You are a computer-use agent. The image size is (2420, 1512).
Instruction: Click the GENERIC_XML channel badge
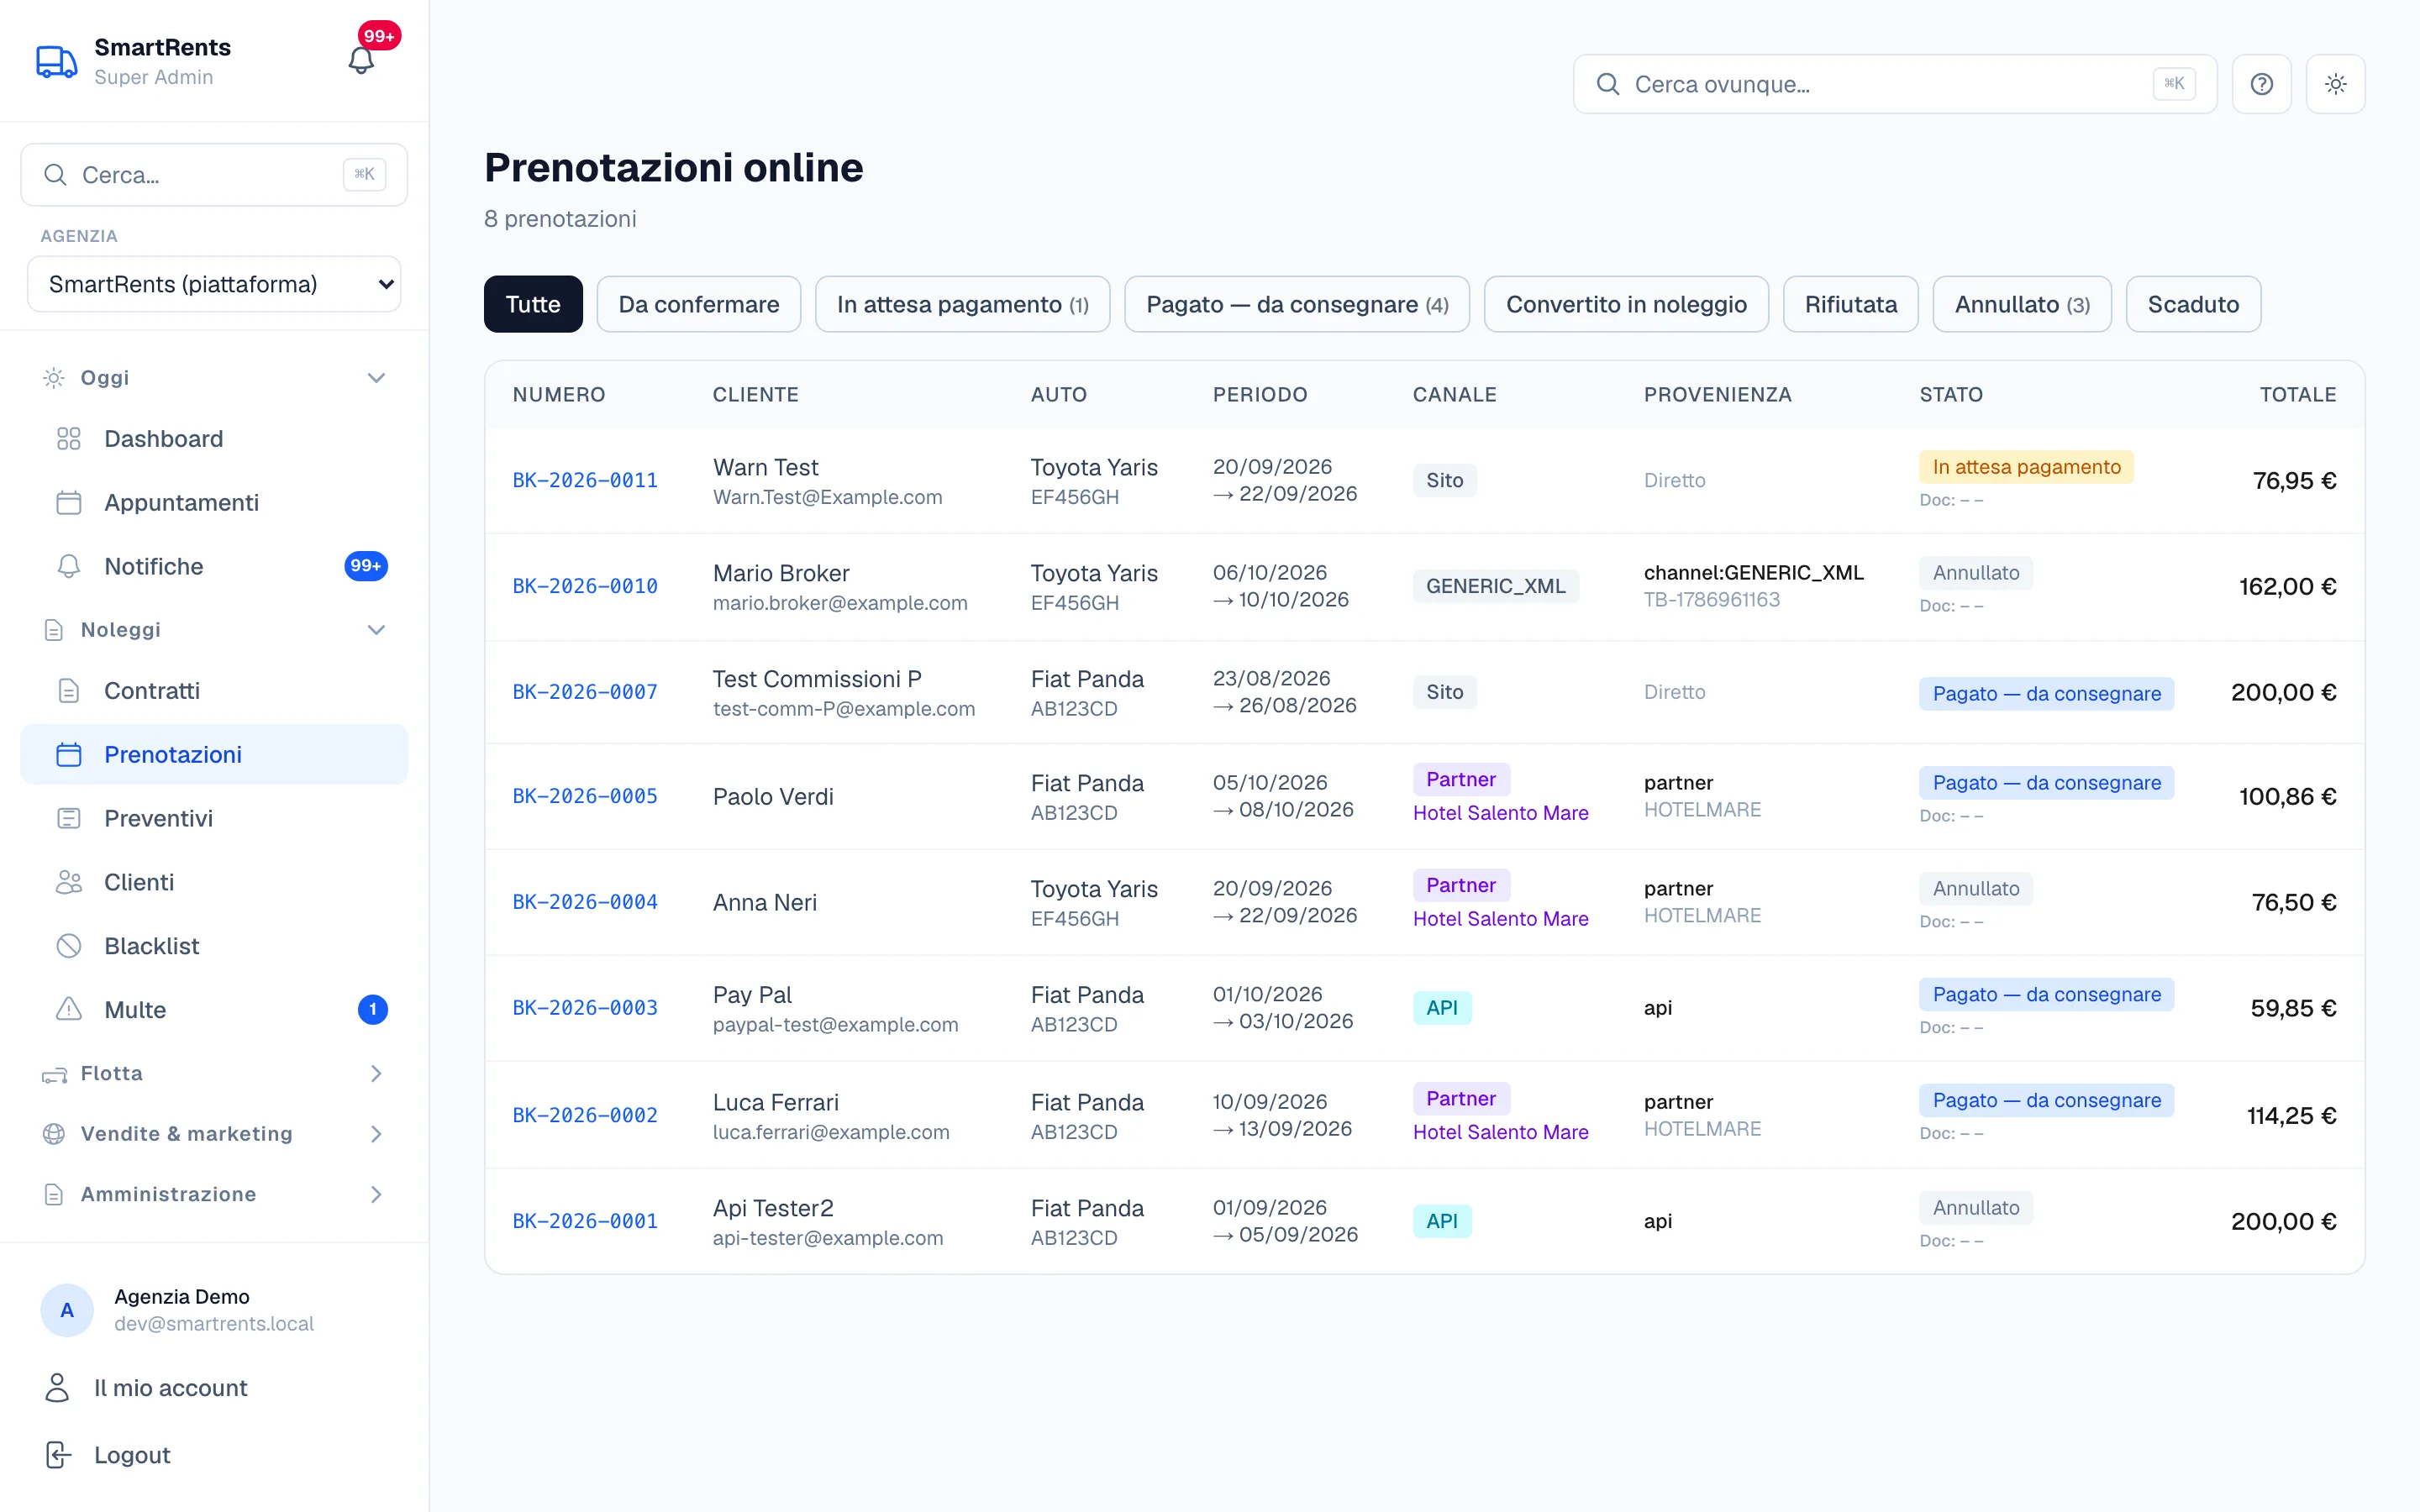1495,587
